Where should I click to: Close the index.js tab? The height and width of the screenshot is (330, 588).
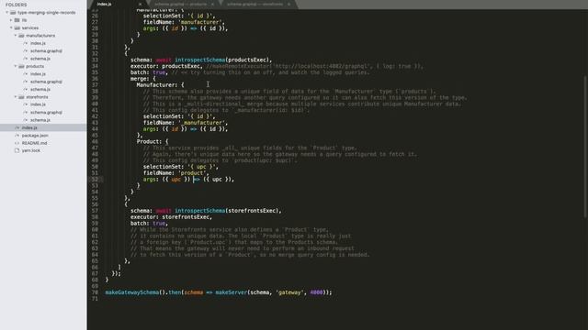(141, 4)
